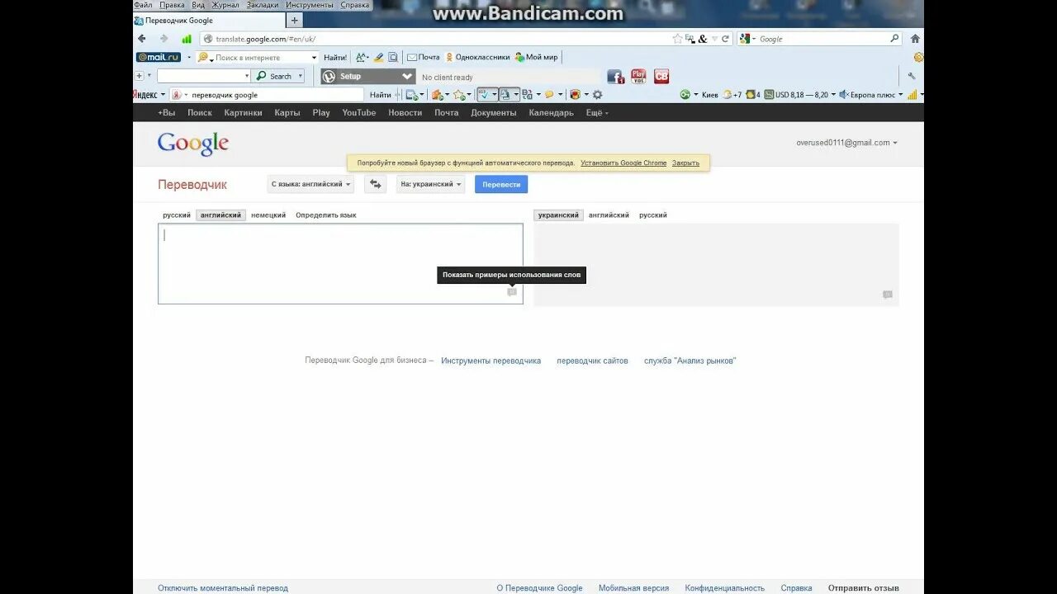Toggle the document translate button in Yandex bar
This screenshot has width=1057, height=594.
click(x=509, y=95)
